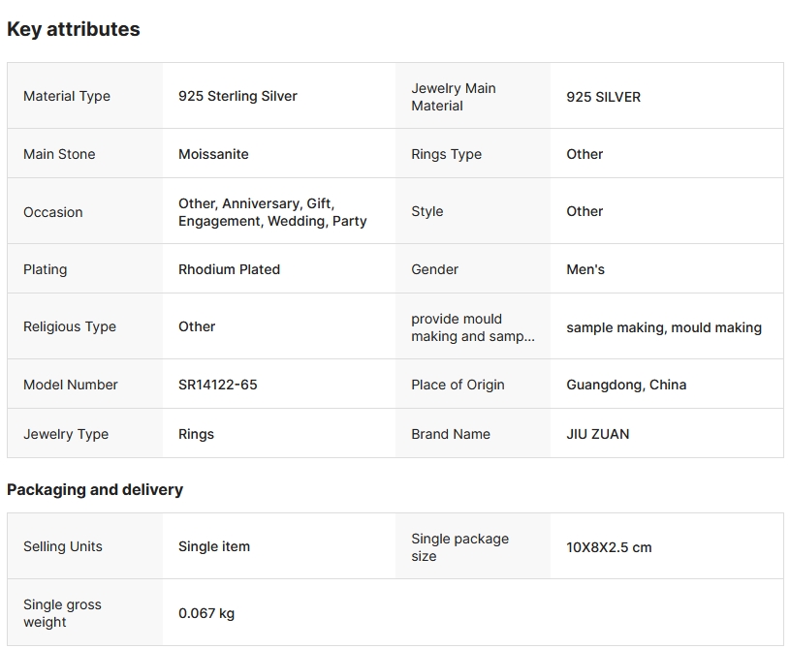This screenshot has width=790, height=649.
Task: Select the Material Type label
Action: [67, 96]
